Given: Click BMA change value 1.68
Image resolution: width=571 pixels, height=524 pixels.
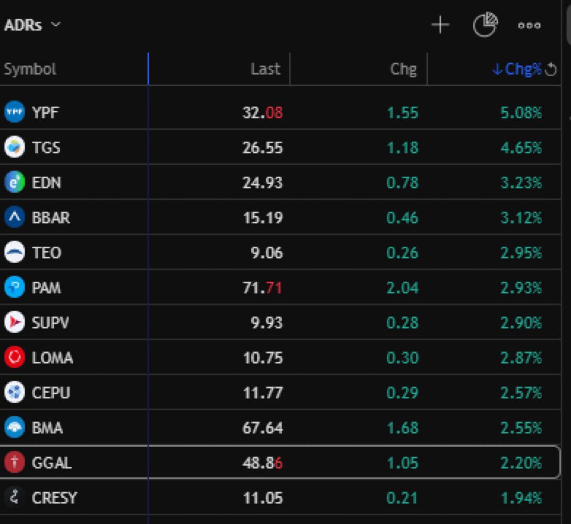Looking at the screenshot, I should click(x=402, y=428).
